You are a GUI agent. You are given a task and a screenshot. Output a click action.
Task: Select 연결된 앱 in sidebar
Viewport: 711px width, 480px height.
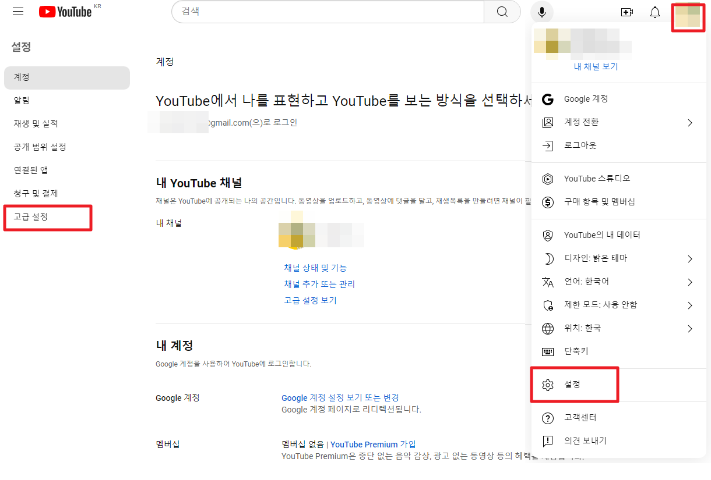tap(67, 170)
